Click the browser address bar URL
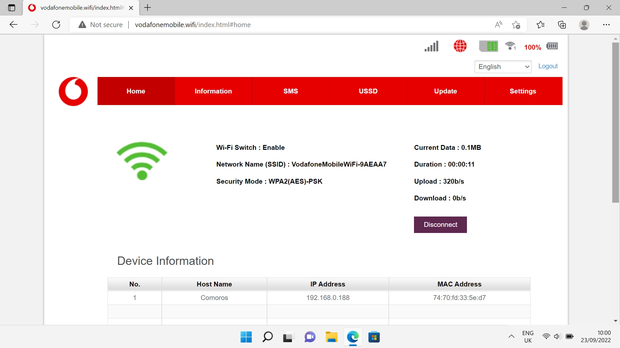The image size is (620, 348). (192, 25)
